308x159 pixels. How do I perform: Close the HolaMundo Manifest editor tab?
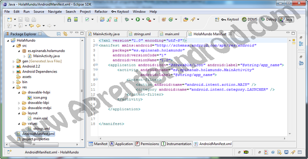pos(230,34)
